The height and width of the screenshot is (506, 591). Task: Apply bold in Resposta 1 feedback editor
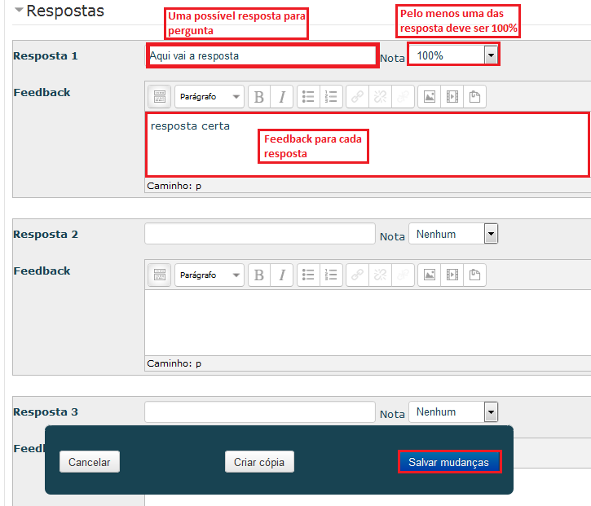pyautogui.click(x=259, y=97)
